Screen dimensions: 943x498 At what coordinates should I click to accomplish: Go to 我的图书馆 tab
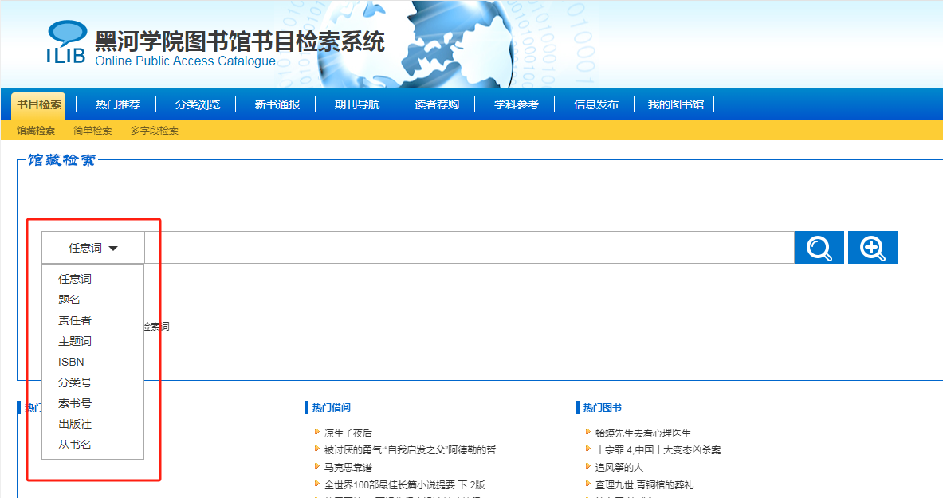pos(675,104)
